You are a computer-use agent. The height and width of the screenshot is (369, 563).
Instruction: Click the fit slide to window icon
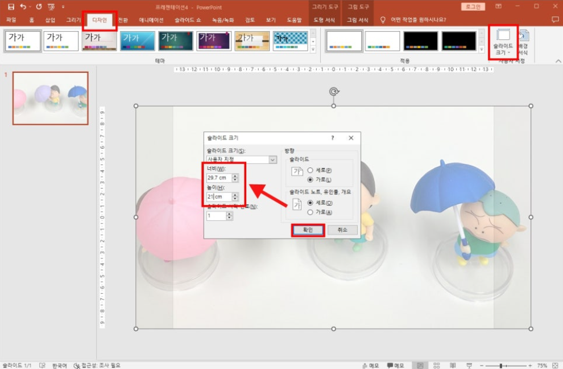[x=555, y=365]
